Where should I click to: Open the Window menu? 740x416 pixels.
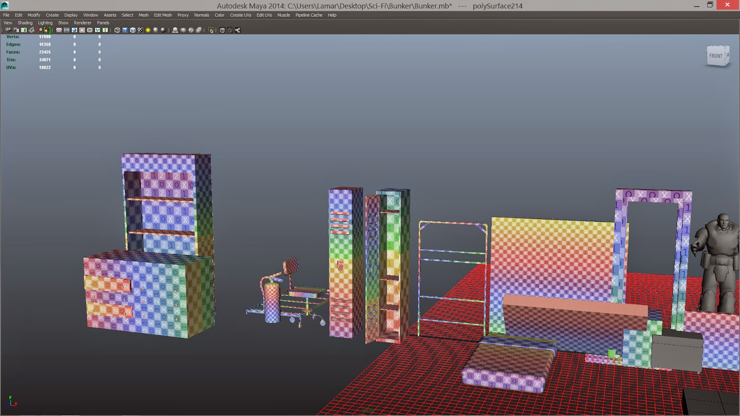pos(91,15)
